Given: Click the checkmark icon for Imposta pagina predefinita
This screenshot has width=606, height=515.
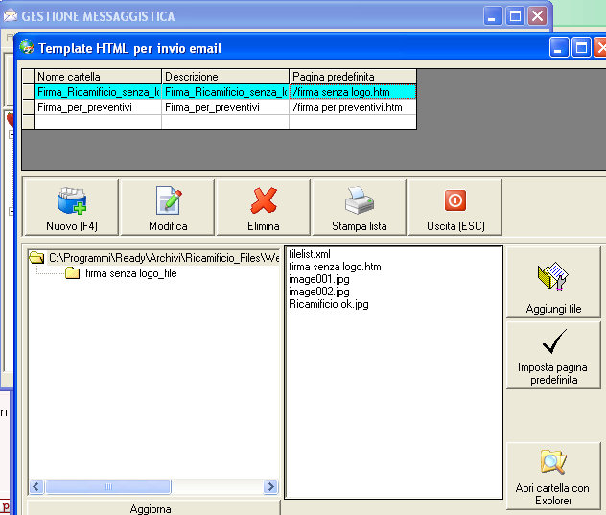Looking at the screenshot, I should coord(554,341).
